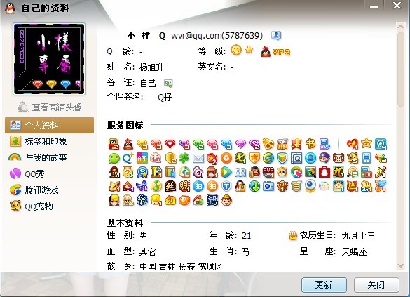Viewport: 410px width, 297px height.
Task: Click the edit remark pencil icon
Action: pos(168,84)
